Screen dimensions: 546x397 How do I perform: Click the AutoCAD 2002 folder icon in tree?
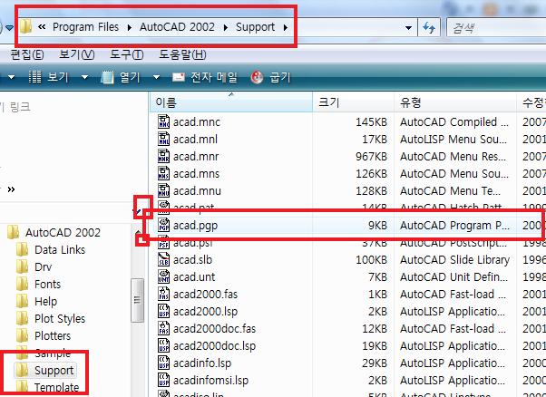(x=14, y=232)
